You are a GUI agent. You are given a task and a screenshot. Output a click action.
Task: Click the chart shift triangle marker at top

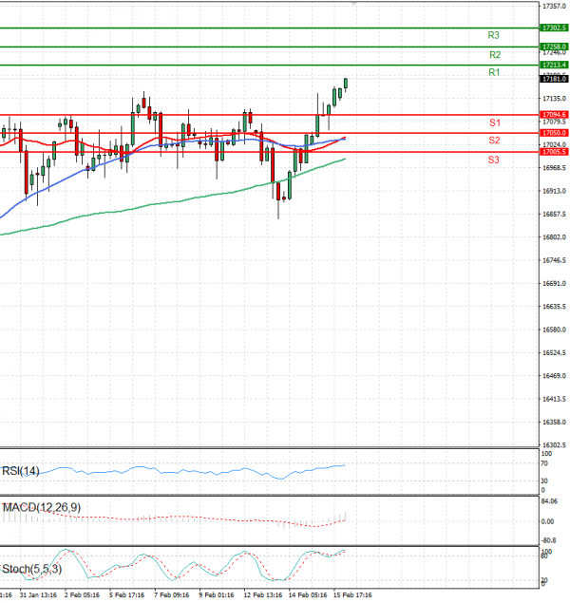[x=354, y=4]
